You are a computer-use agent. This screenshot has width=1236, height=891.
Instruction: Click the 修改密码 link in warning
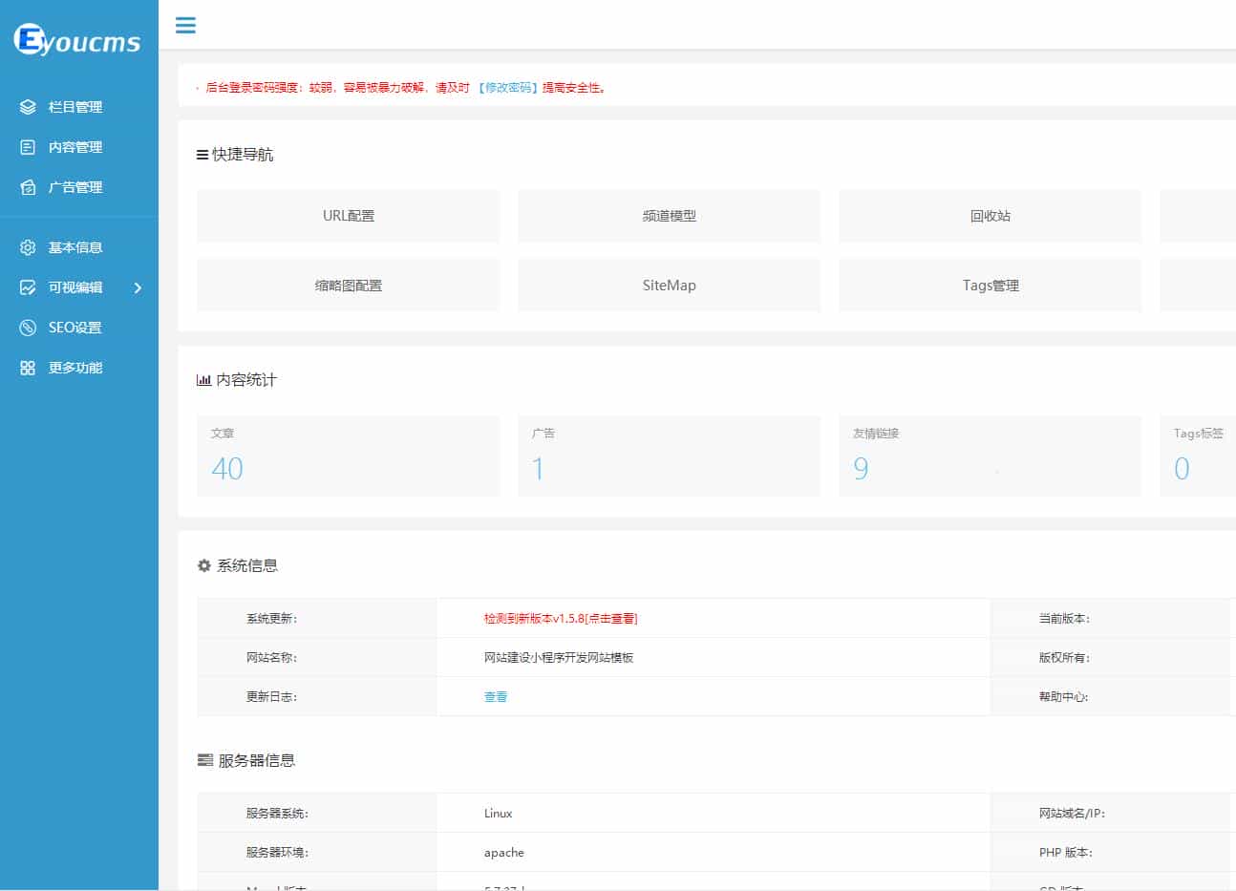pyautogui.click(x=507, y=88)
